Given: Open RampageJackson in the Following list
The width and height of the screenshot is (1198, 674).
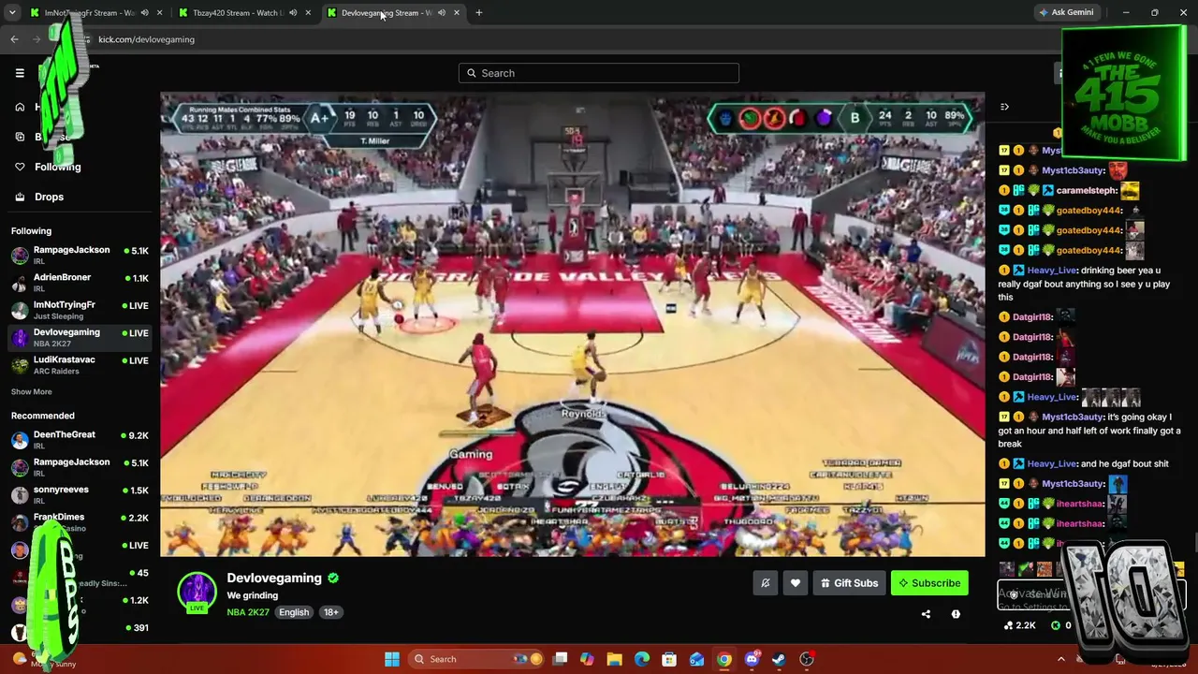Looking at the screenshot, I should click(x=80, y=256).
